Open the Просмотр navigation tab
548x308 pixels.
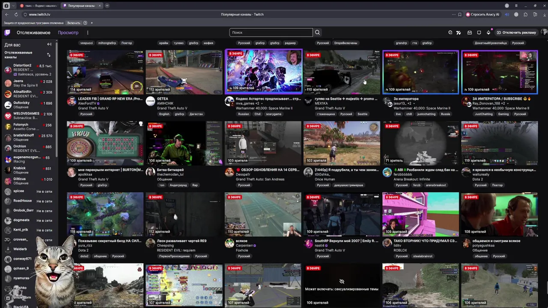(68, 33)
